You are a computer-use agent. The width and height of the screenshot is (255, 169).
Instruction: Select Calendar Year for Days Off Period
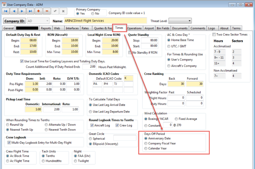[x=146, y=149]
